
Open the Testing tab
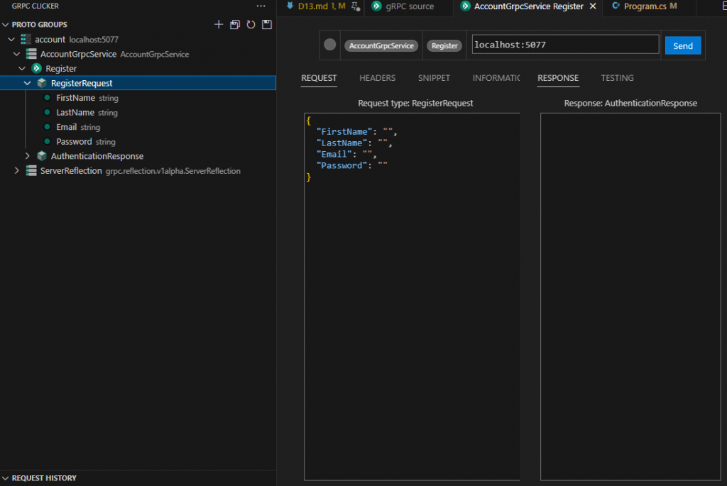pyautogui.click(x=617, y=78)
